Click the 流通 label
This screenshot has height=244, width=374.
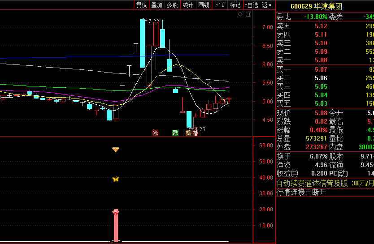click(x=336, y=165)
